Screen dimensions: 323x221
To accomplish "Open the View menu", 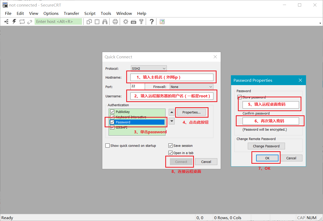I will [x=34, y=13].
